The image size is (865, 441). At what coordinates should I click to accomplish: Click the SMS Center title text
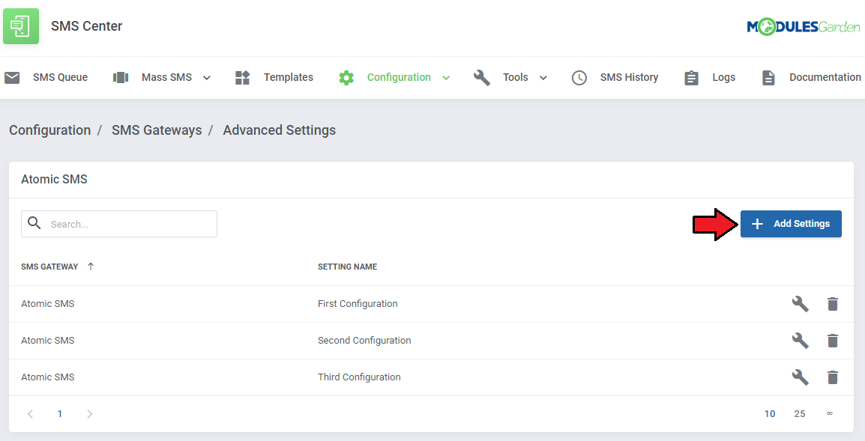pos(87,26)
